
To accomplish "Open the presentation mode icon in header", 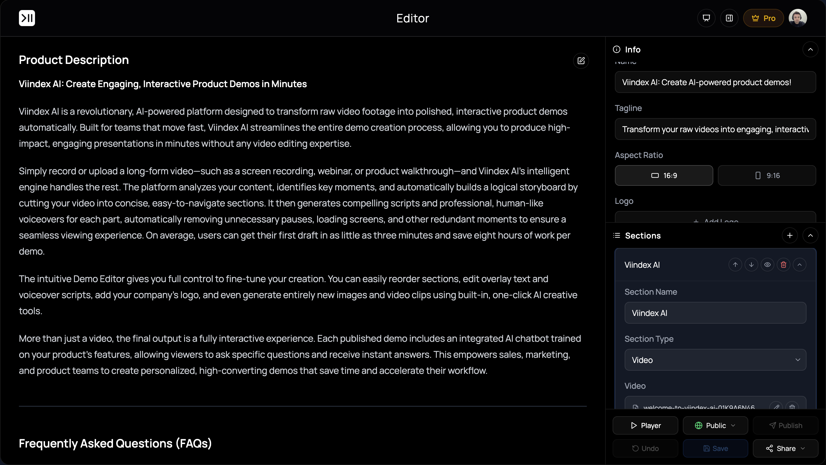I will point(706,18).
